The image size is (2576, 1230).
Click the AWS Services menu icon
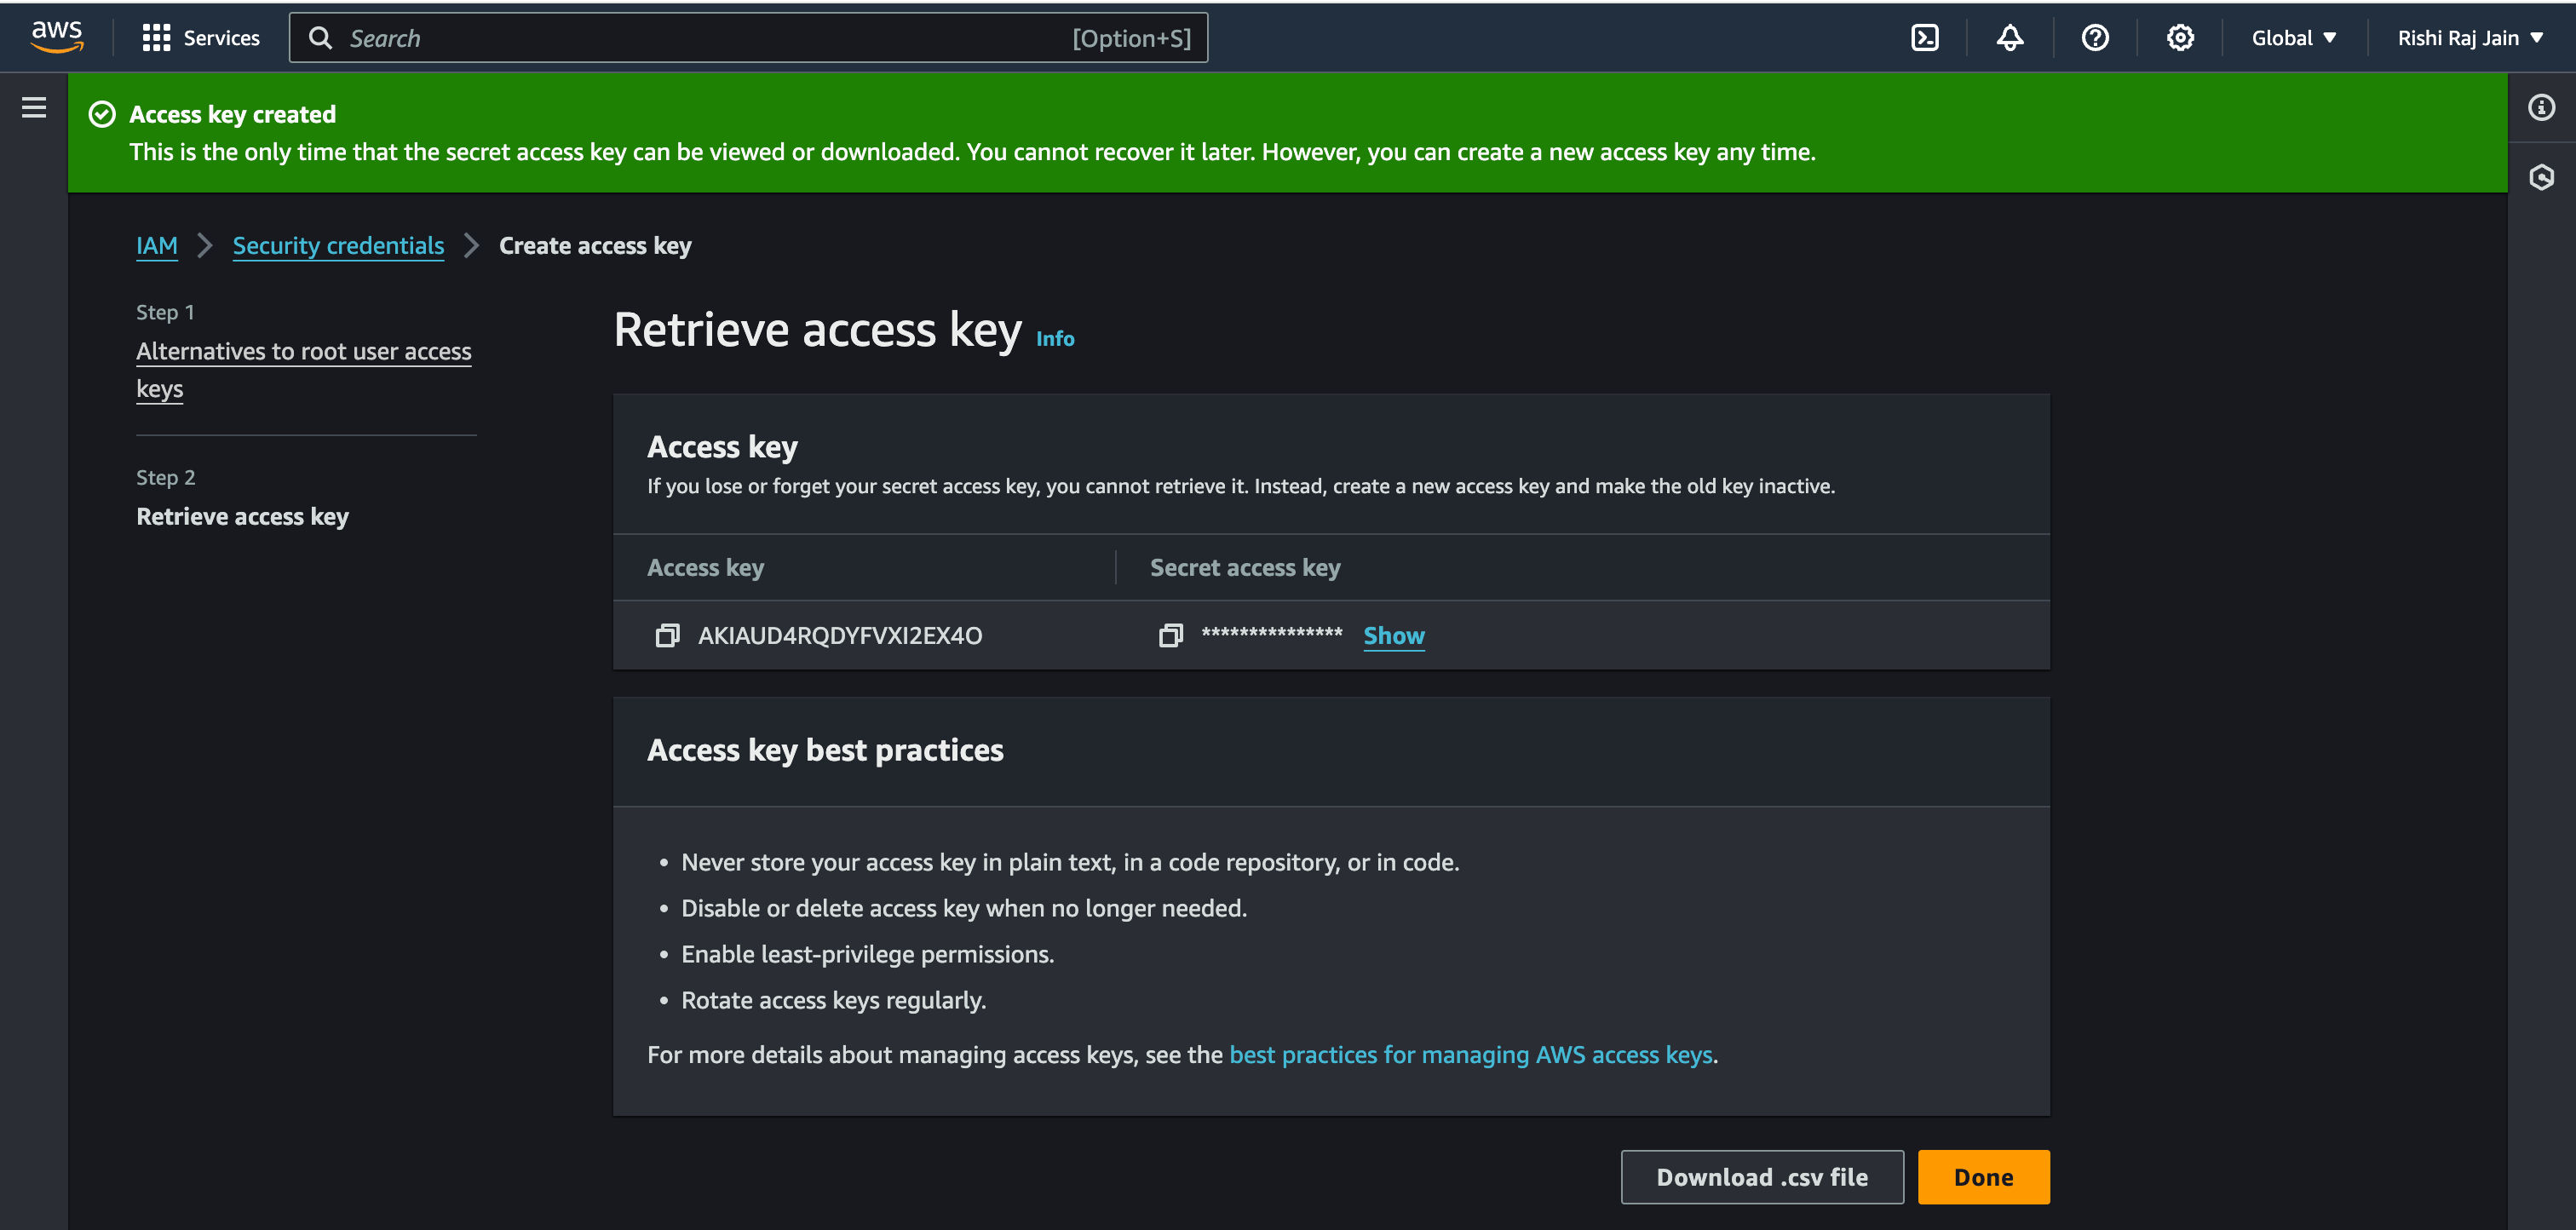pyautogui.click(x=159, y=36)
